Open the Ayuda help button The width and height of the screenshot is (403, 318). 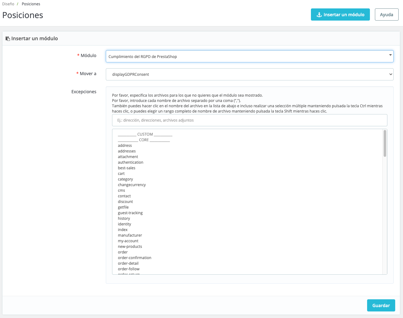pyautogui.click(x=386, y=15)
